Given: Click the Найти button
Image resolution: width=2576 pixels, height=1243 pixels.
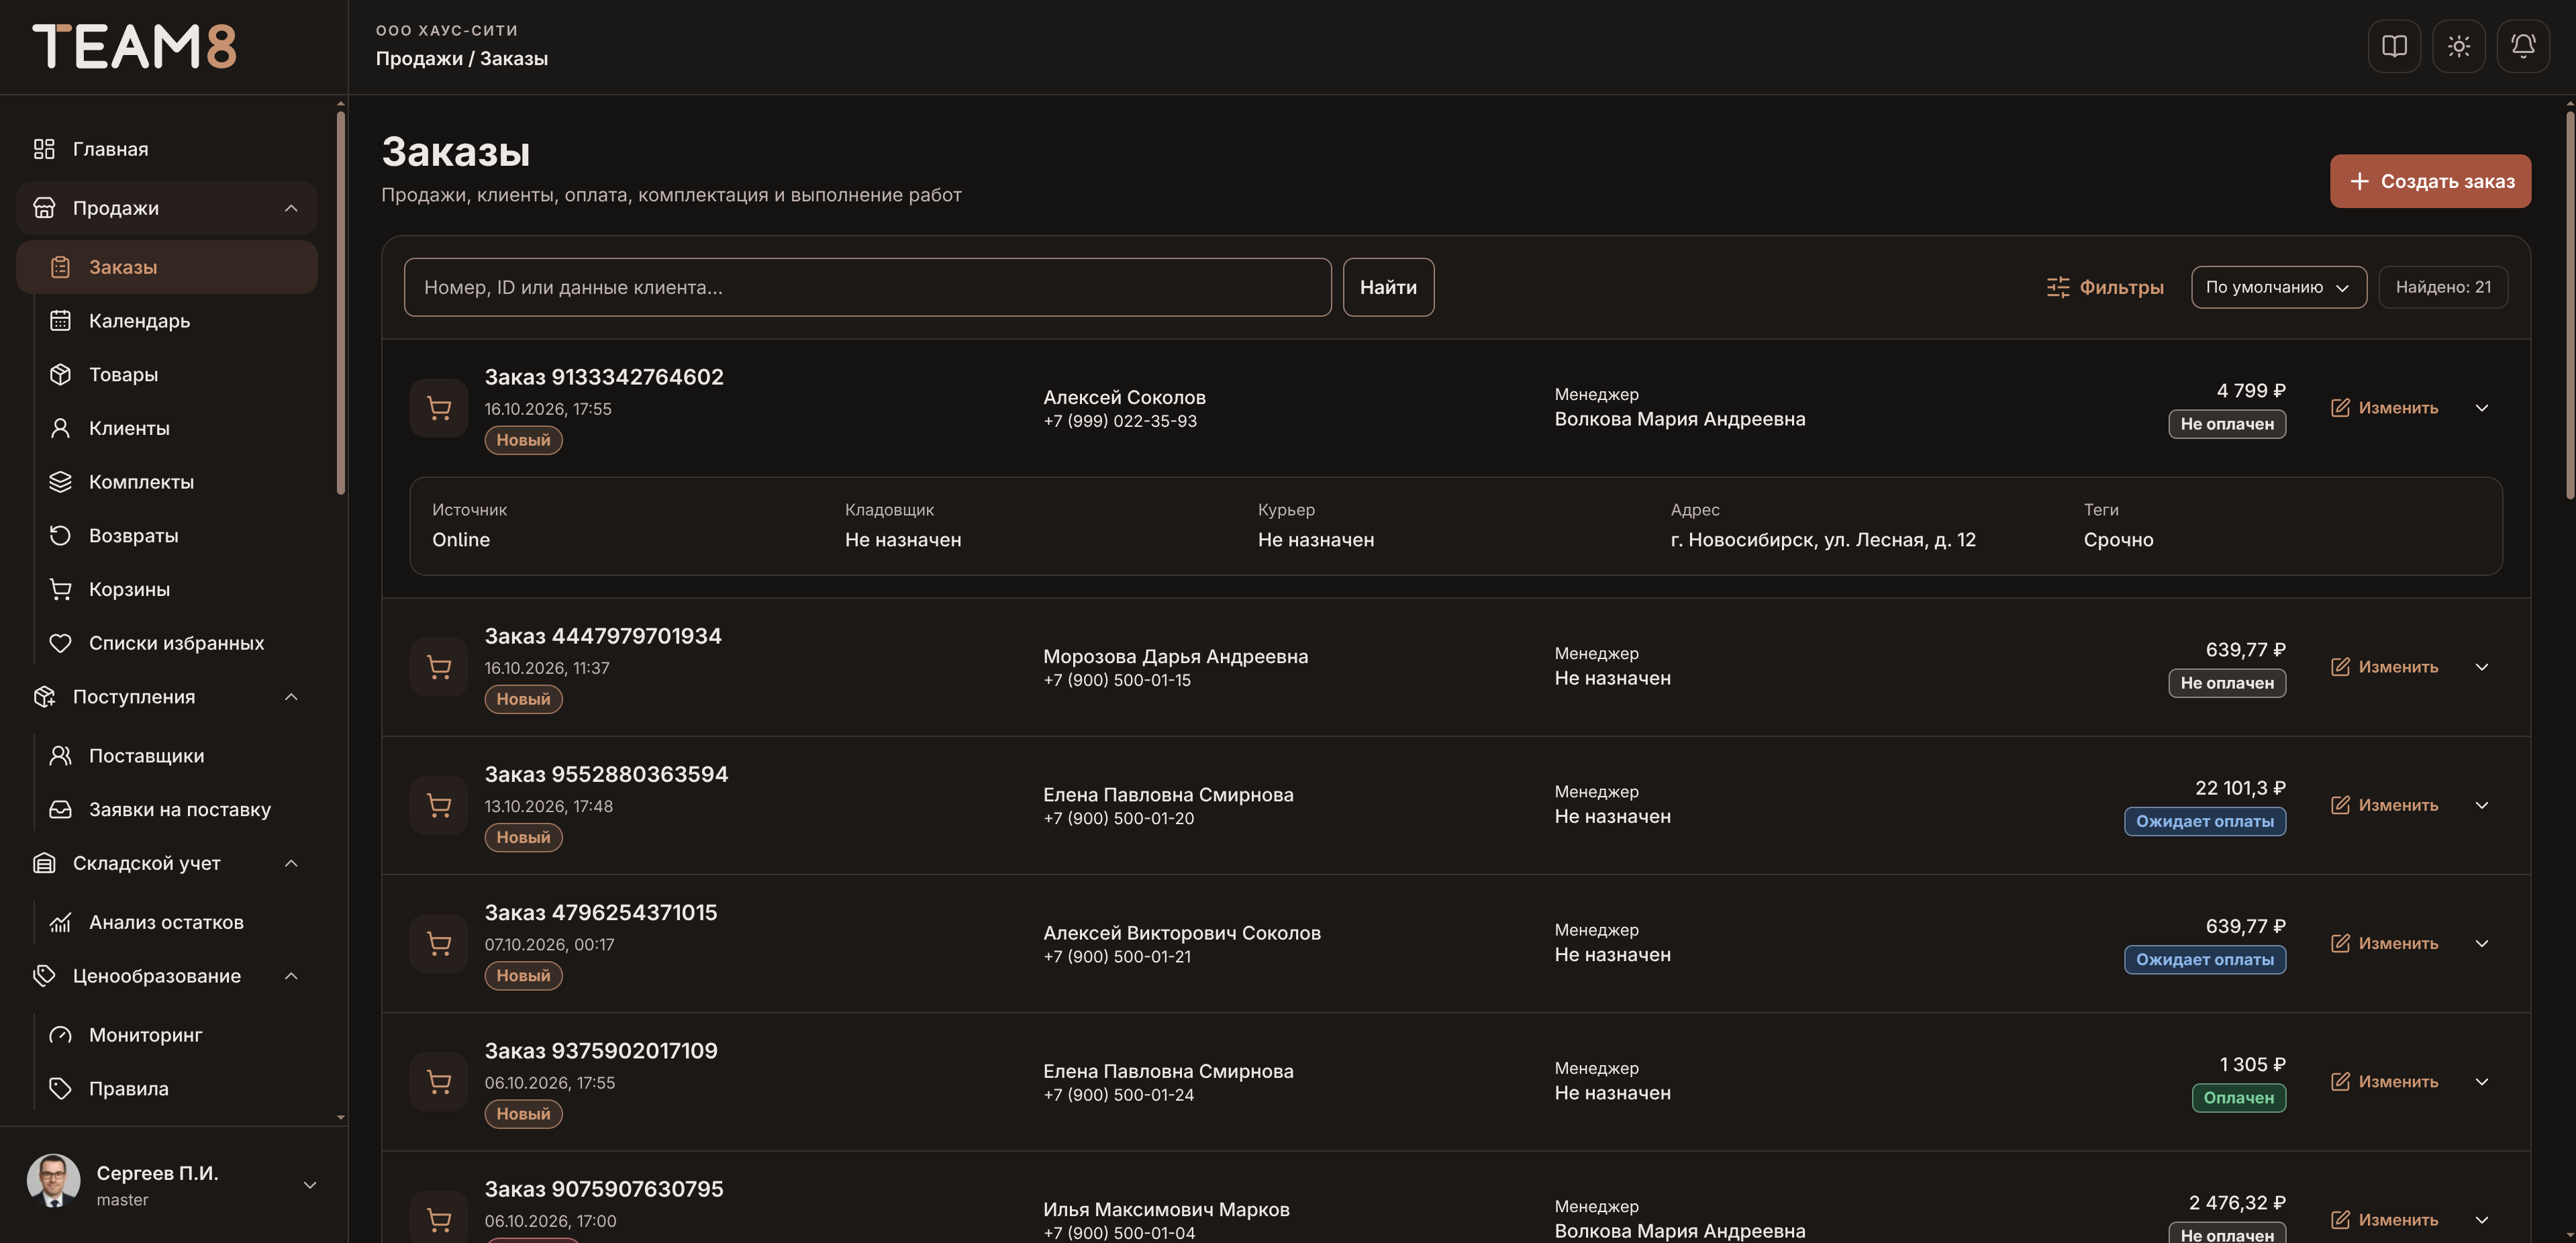Looking at the screenshot, I should (1388, 287).
